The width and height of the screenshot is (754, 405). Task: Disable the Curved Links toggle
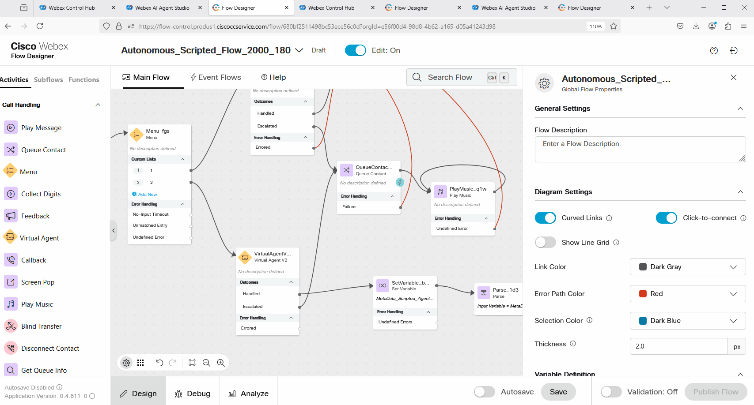pos(545,218)
